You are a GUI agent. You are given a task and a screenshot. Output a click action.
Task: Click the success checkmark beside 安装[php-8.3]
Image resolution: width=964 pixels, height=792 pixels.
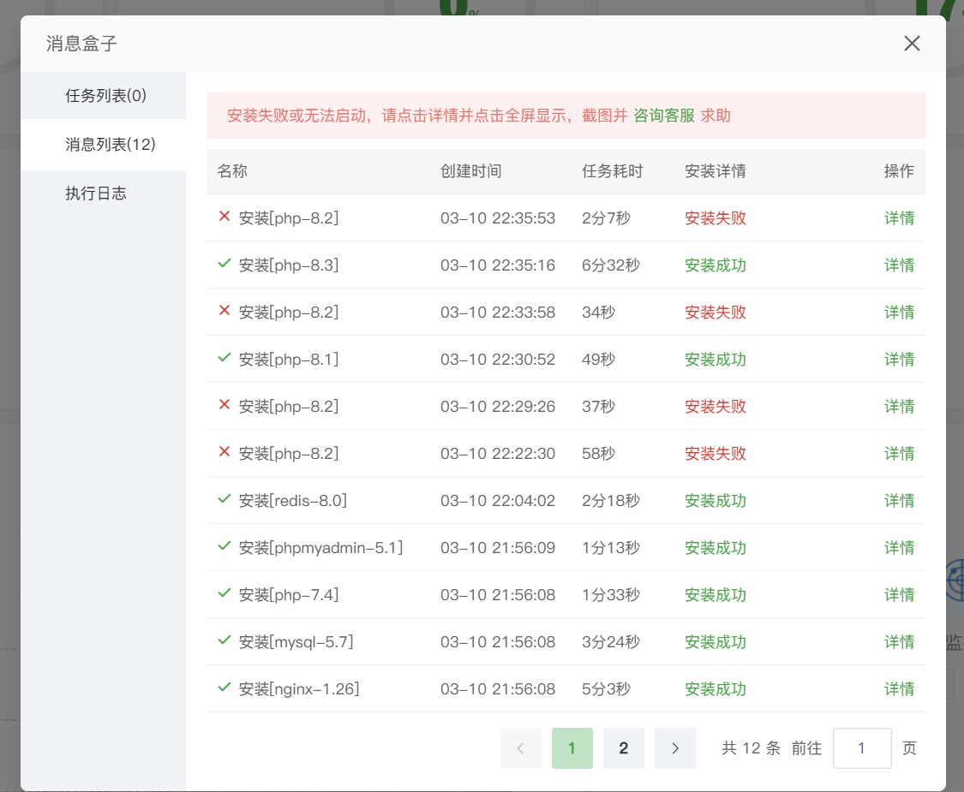(223, 265)
